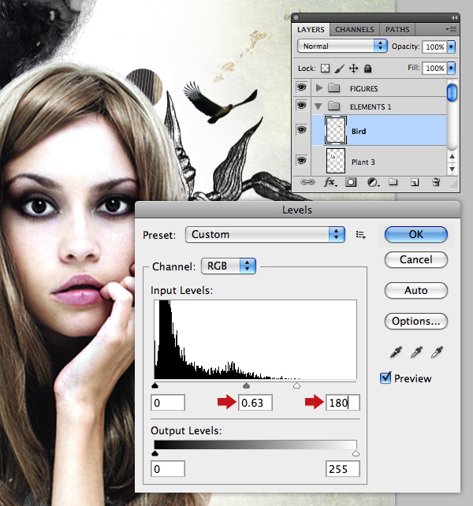This screenshot has height=506, width=473.
Task: Click OK in Levels dialog
Action: coord(416,234)
